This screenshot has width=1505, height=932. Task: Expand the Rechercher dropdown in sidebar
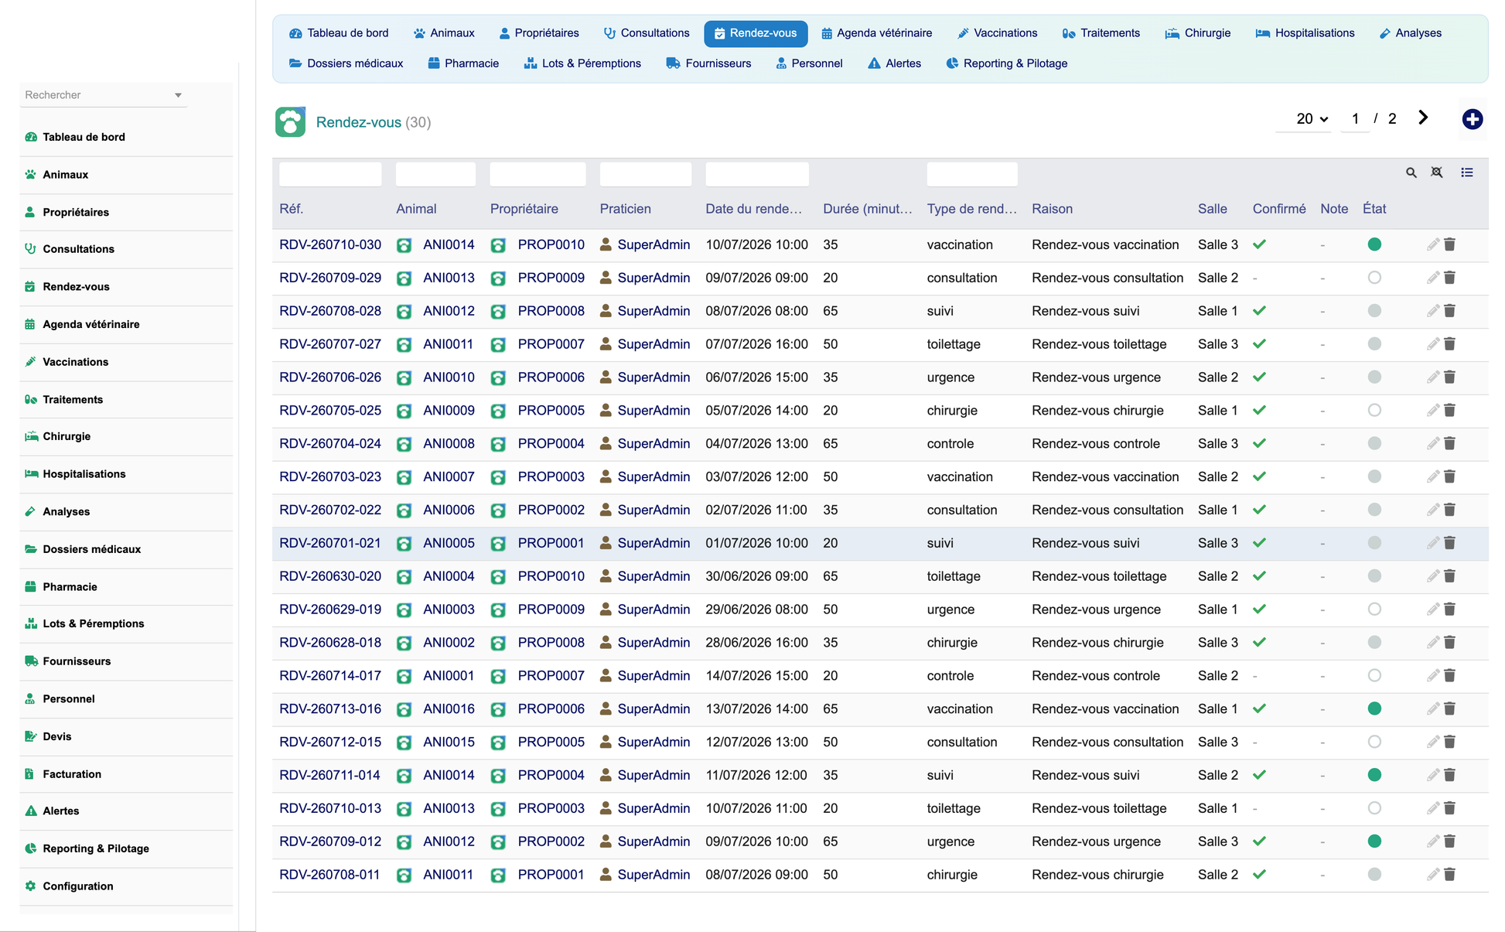178,95
